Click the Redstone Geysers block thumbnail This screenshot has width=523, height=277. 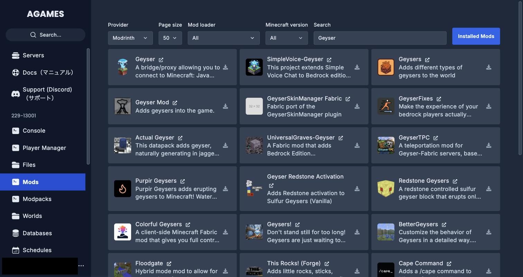click(386, 189)
